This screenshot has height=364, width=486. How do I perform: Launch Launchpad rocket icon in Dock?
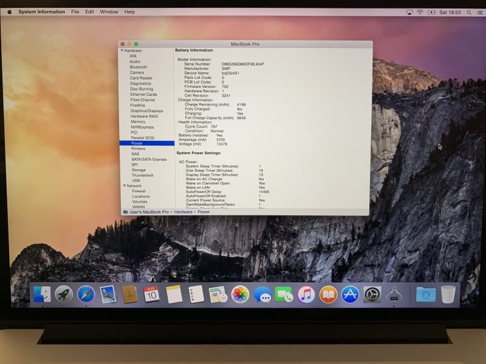pos(64,294)
